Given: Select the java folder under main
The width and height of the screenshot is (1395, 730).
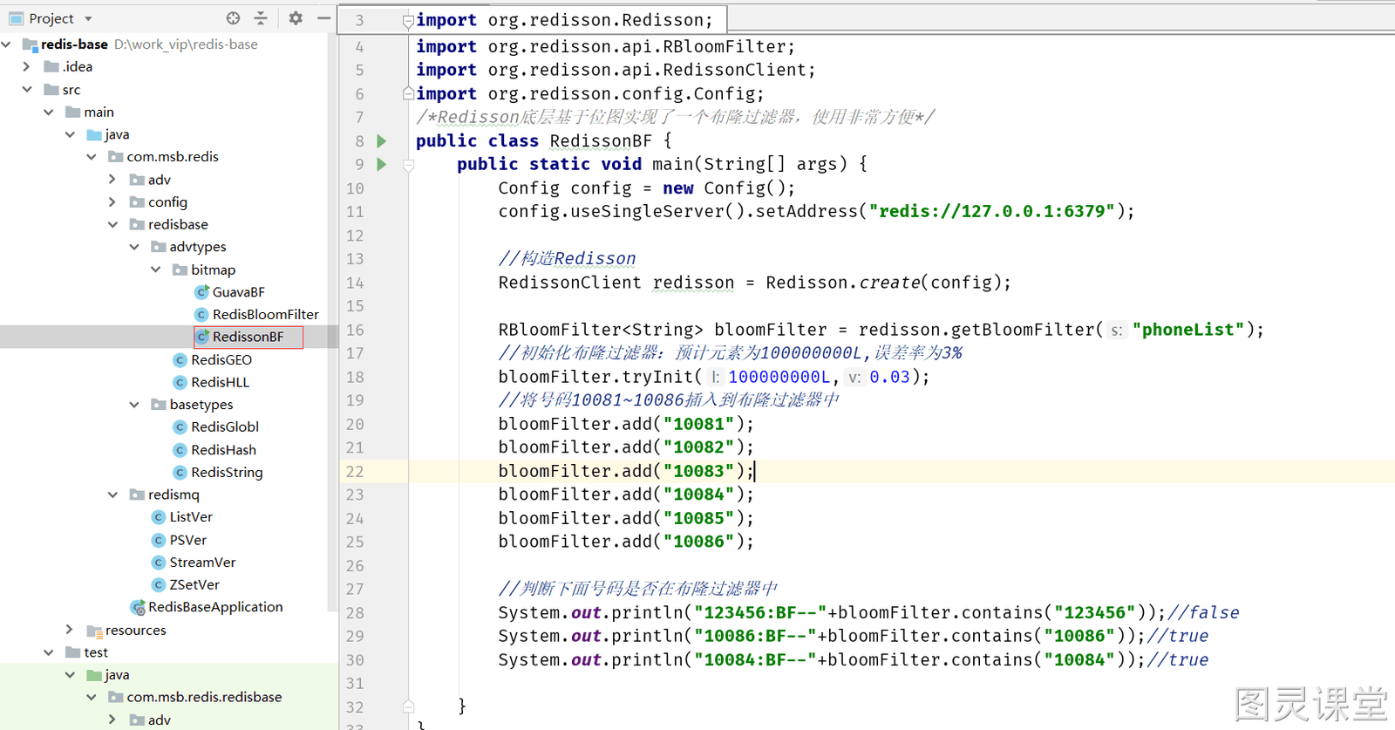Looking at the screenshot, I should [117, 134].
